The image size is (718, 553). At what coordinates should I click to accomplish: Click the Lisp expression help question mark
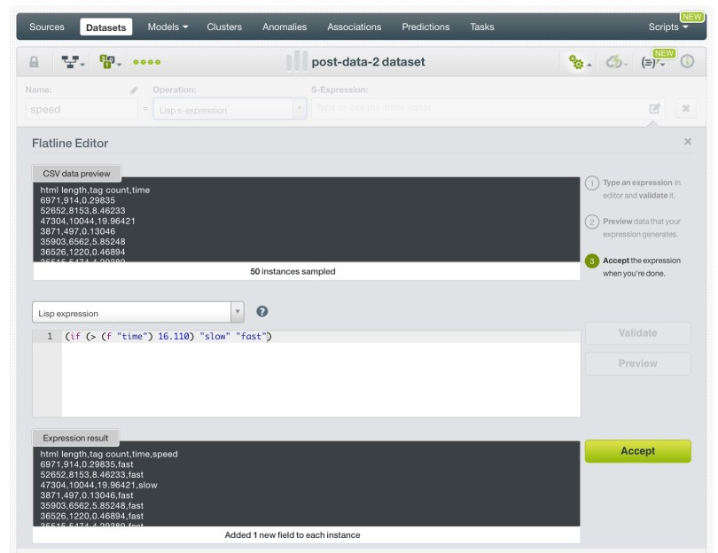pos(262,312)
